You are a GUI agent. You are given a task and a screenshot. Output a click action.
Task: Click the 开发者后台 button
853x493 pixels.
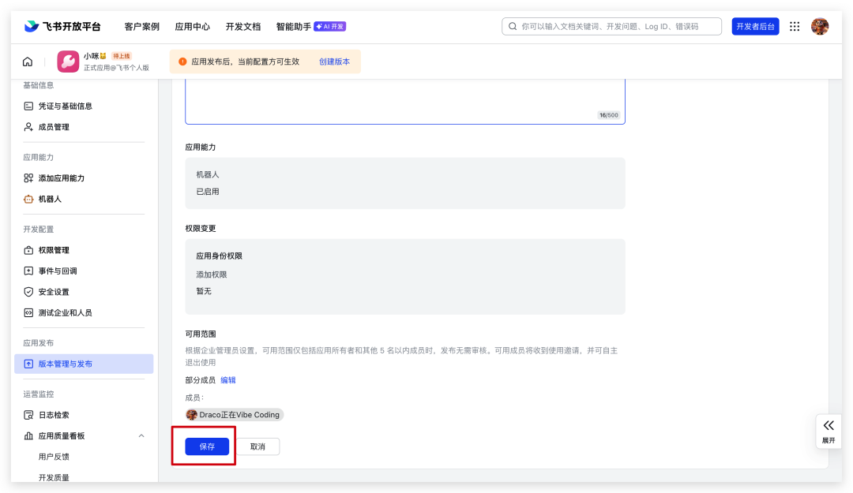pos(755,26)
